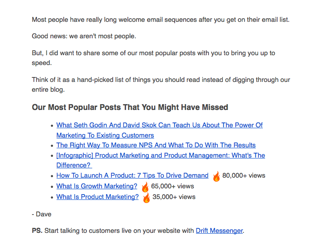Click the opening paragraph about welcome email sequences

(x=160, y=20)
